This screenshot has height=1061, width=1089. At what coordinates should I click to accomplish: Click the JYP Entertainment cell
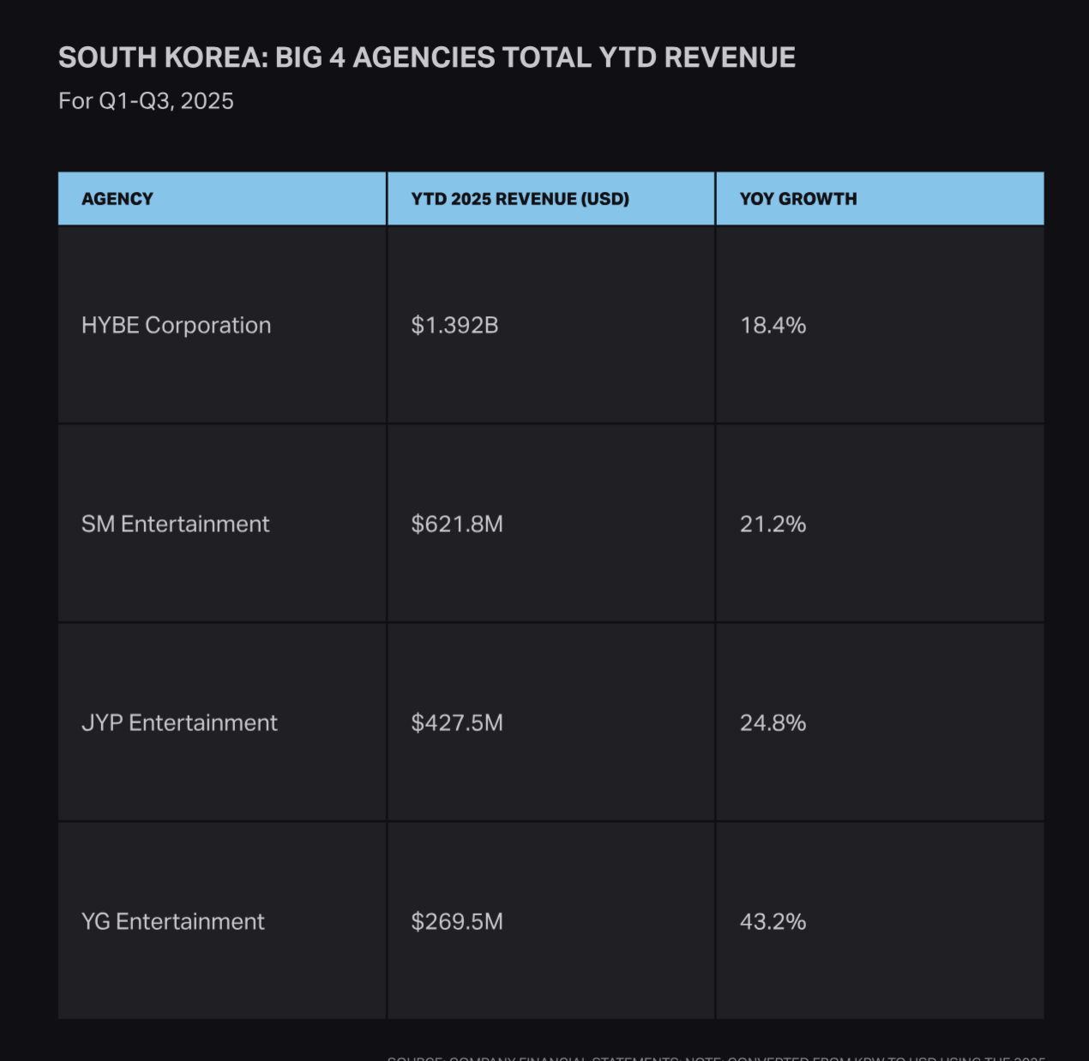click(x=179, y=723)
